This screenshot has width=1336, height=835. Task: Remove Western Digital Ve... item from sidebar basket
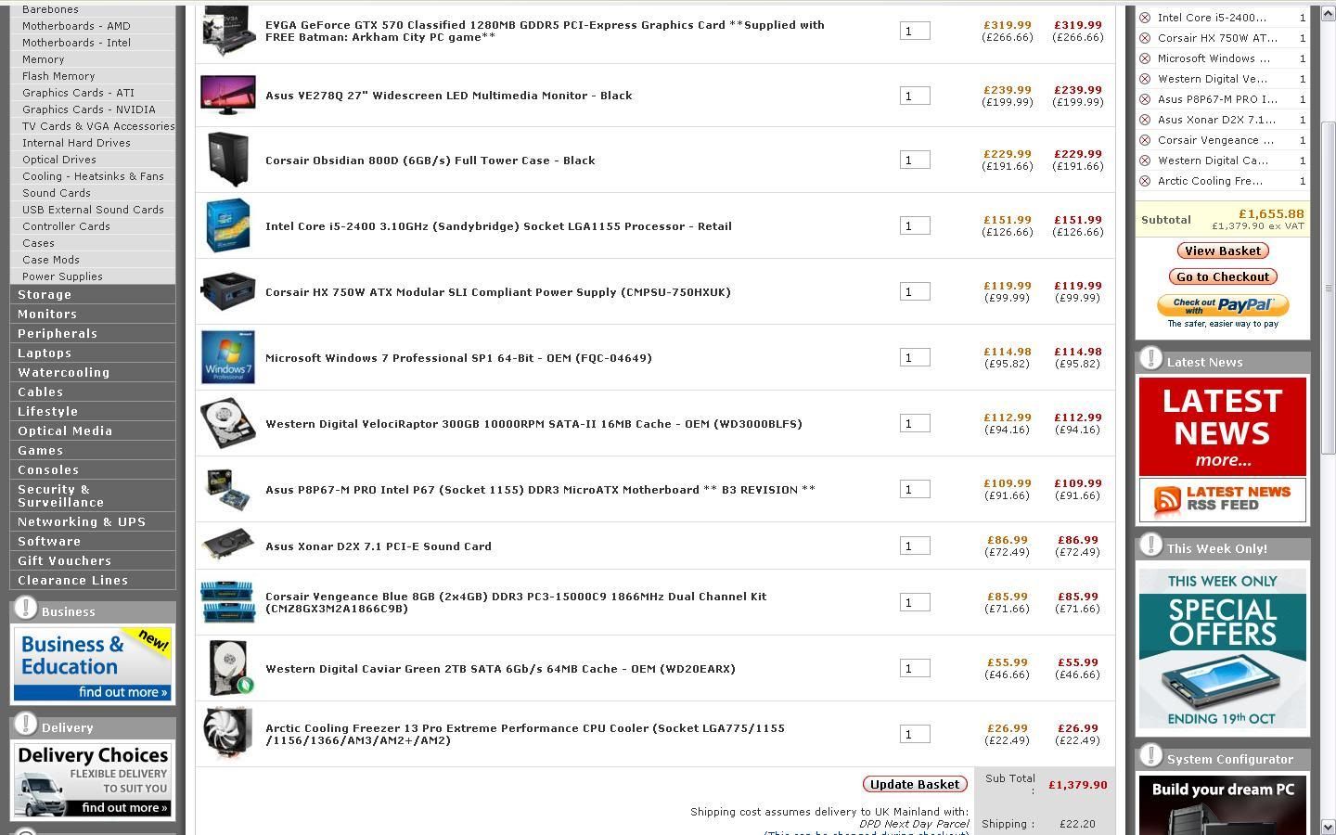tap(1145, 79)
